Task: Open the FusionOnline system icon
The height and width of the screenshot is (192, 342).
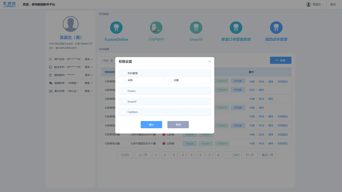Action: point(116,28)
